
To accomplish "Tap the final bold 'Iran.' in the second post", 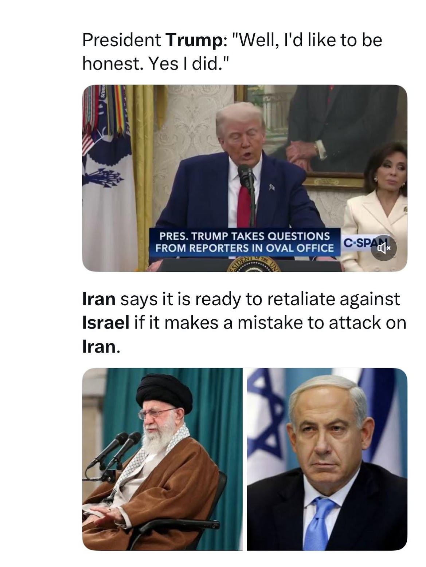I will pyautogui.click(x=101, y=347).
